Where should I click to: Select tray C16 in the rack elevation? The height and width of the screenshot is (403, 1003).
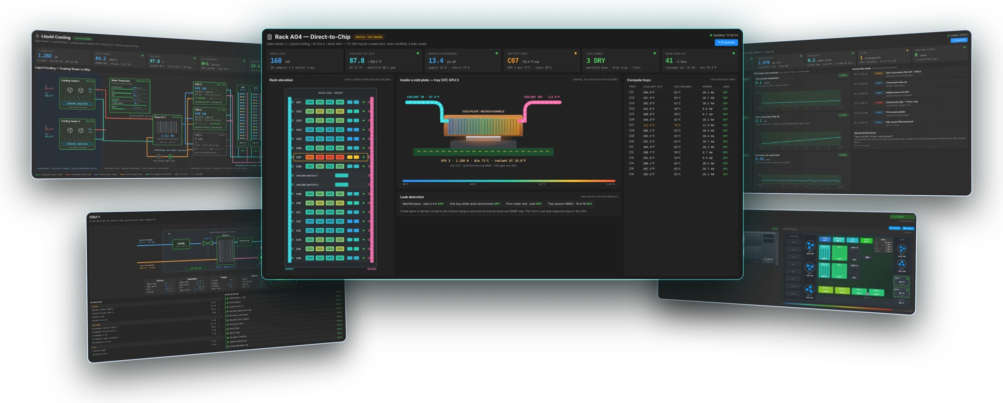click(330, 258)
